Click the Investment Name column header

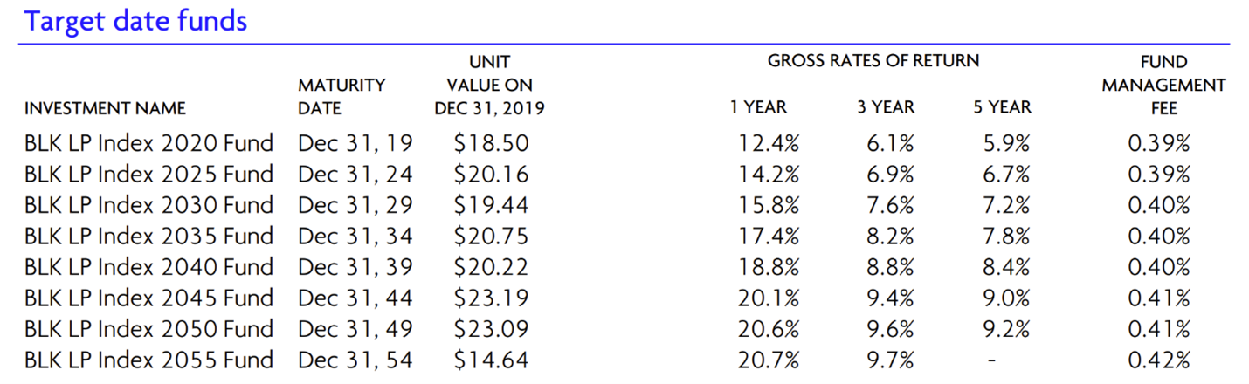point(105,109)
